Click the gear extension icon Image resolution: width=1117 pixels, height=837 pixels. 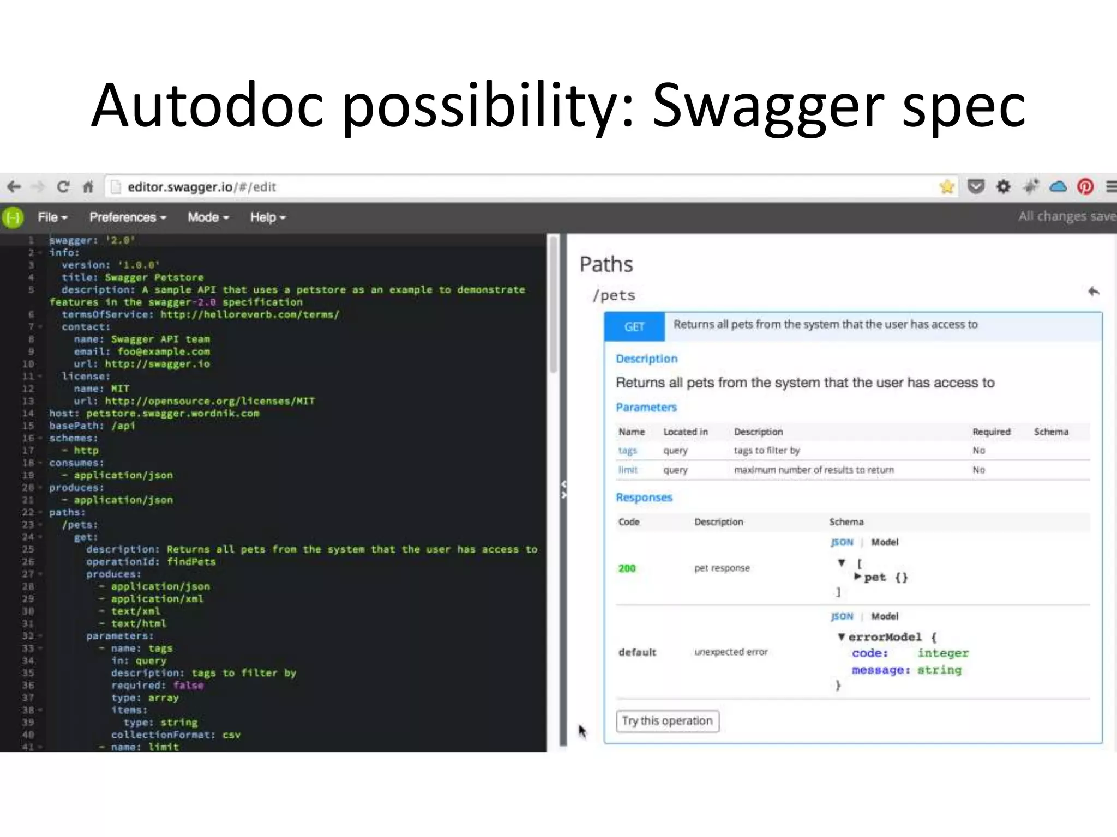tap(1004, 187)
